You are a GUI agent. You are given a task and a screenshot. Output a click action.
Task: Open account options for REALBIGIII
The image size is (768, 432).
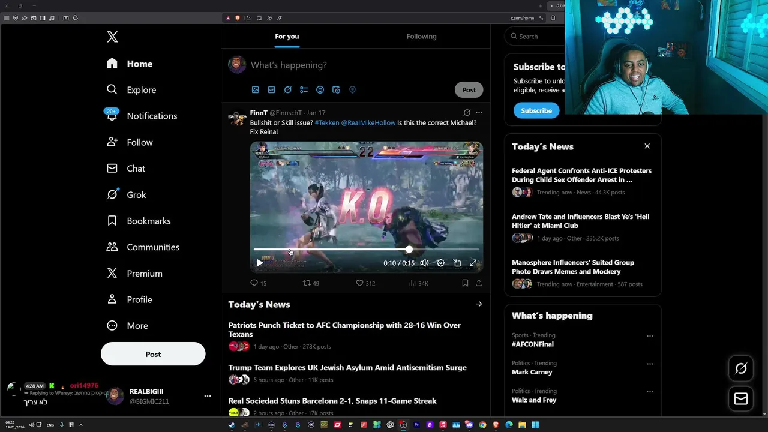[x=207, y=396]
